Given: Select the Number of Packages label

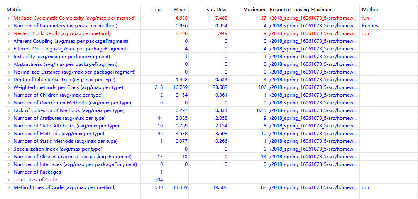Looking at the screenshot, I should tap(37, 172).
